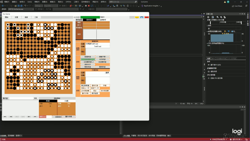
Task: Click the yellow minimize button in Go Game
Action: tap(137, 17)
